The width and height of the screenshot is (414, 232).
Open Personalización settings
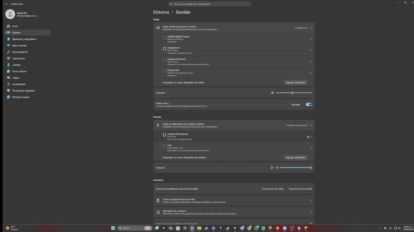[28, 52]
